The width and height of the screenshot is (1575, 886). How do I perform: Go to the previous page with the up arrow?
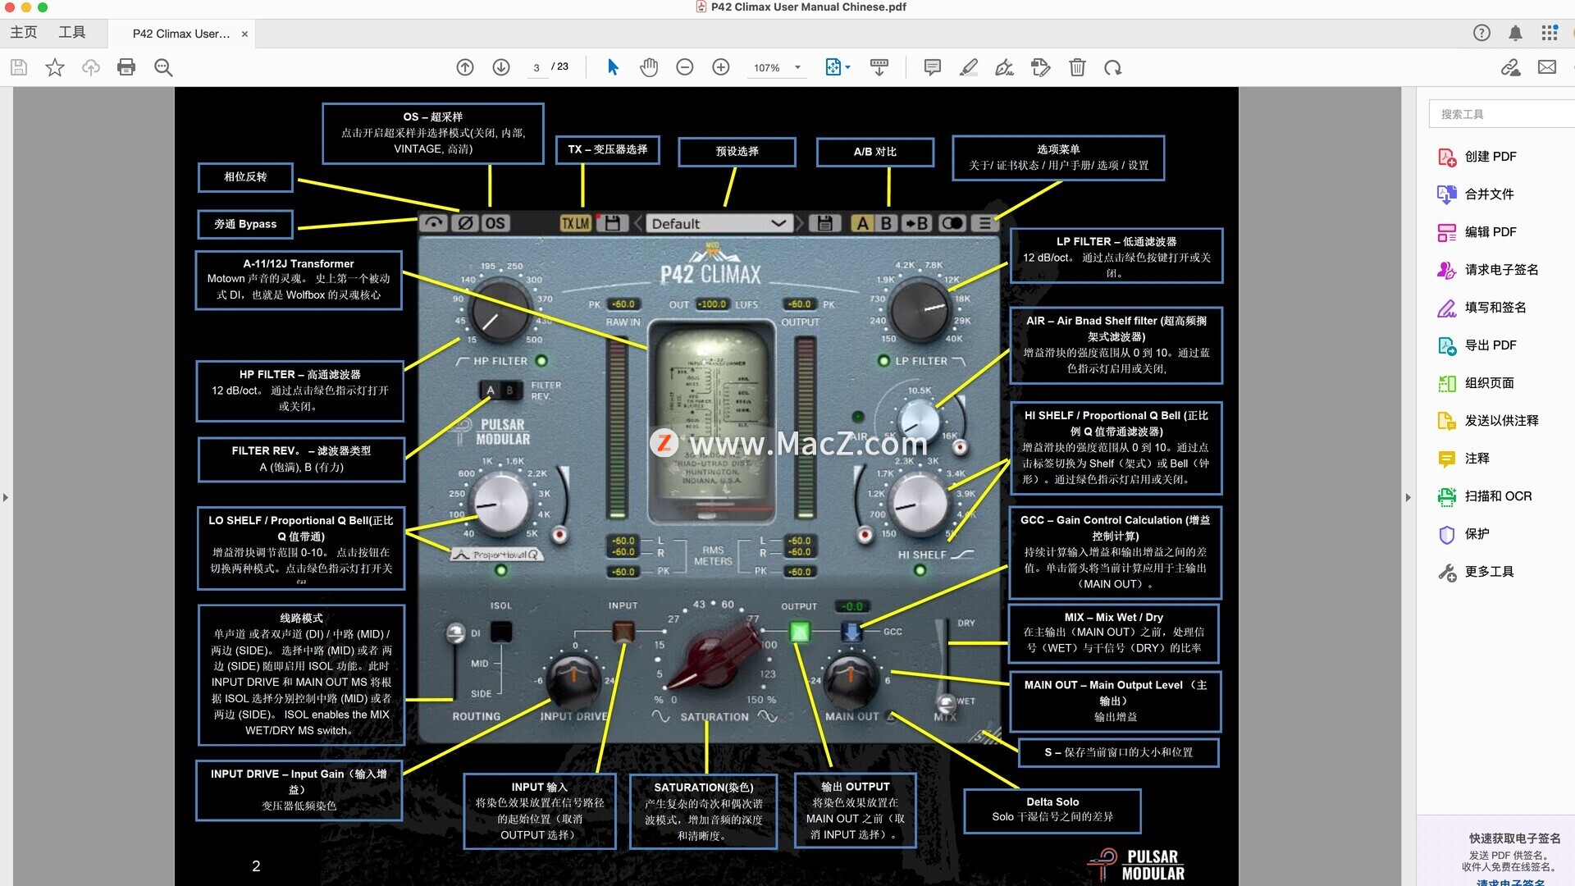point(465,67)
